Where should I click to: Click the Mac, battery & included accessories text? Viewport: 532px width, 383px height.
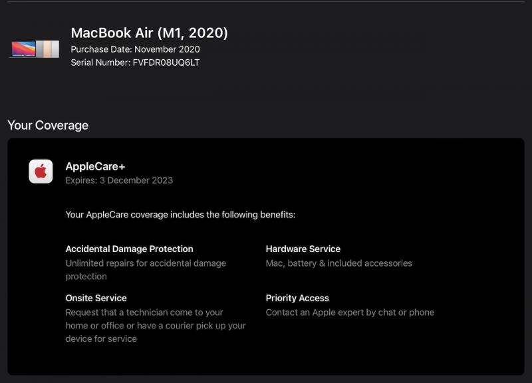pyautogui.click(x=339, y=263)
